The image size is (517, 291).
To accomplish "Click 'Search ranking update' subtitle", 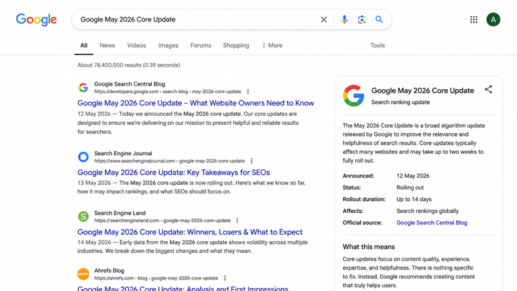I will coord(400,102).
